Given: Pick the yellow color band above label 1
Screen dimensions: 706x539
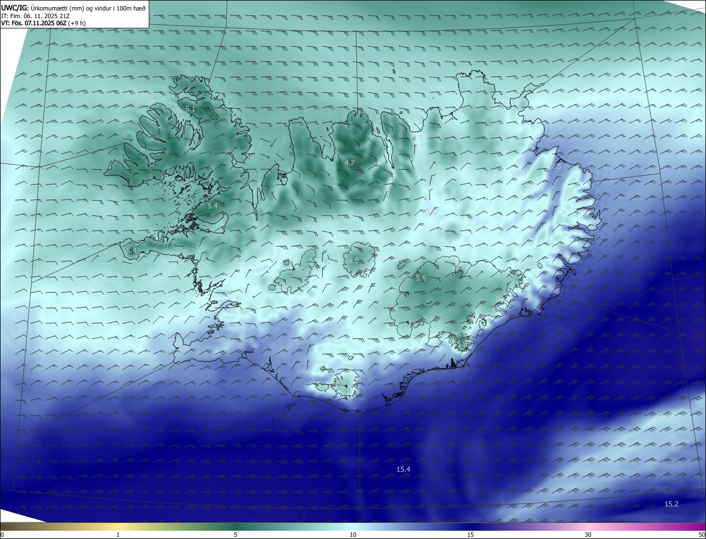Looking at the screenshot, I should point(119,526).
